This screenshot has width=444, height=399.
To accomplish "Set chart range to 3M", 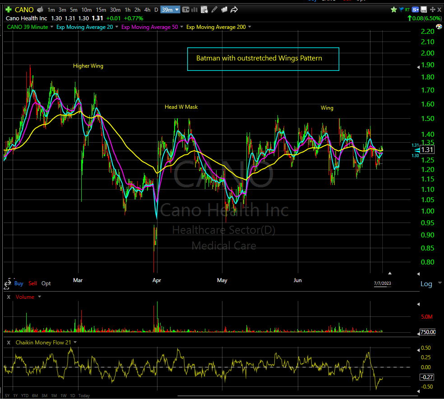I will [x=44, y=395].
